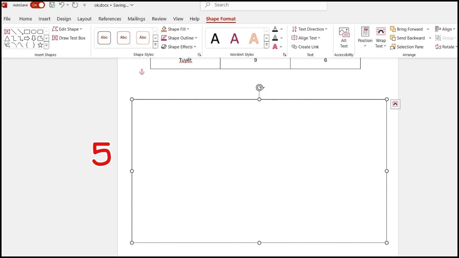Apply the orange outlined Abc shape style
The image size is (459, 258).
[143, 37]
